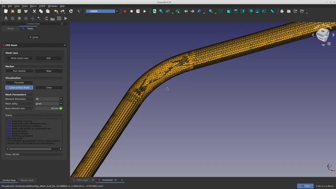This screenshot has height=189, width=336.
Task: Open the CfdOF menu
Action: 42,6
